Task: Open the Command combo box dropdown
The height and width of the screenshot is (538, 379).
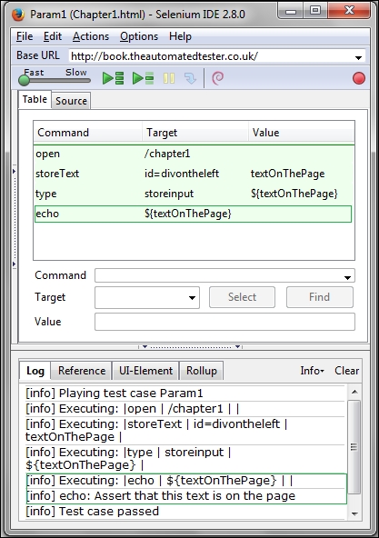Action: pos(347,277)
